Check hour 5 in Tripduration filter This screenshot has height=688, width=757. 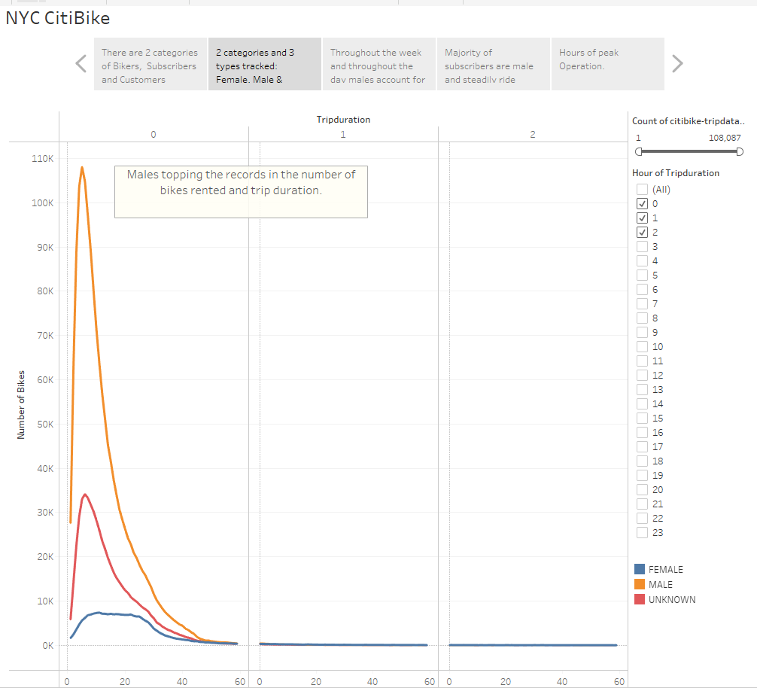tap(642, 276)
